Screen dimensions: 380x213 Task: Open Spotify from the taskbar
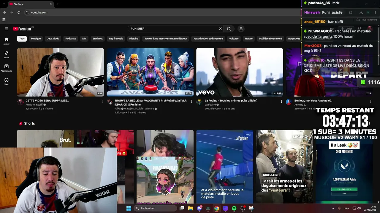pos(234,208)
